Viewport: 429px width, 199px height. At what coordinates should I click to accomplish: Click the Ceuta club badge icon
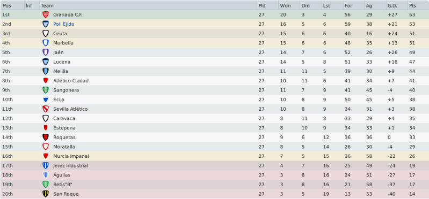pos(46,34)
